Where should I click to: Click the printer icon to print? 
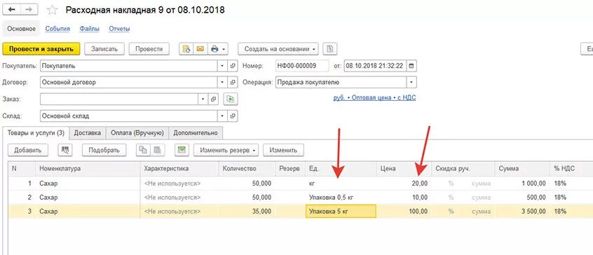(214, 49)
